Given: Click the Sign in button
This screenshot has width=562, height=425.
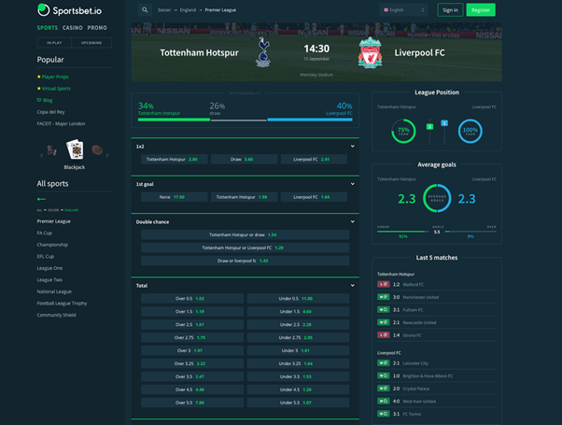Looking at the screenshot, I should [x=450, y=10].
